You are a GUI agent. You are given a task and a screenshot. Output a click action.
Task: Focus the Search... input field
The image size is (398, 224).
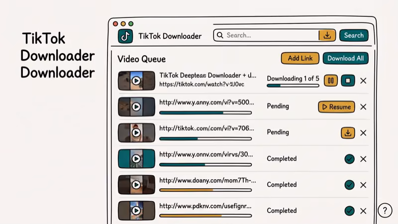pos(266,35)
